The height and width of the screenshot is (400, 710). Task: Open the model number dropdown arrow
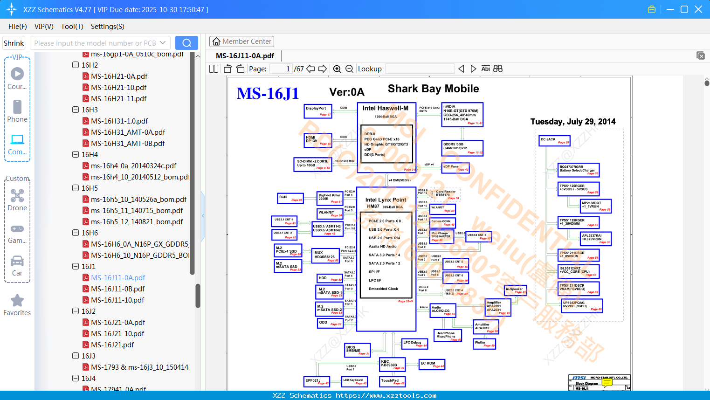coord(163,43)
